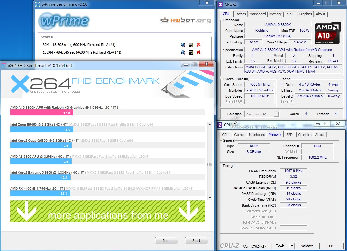Click the CPU-Z icon in the processor window title bar
The height and width of the screenshot is (251, 347).
pos(220,4)
